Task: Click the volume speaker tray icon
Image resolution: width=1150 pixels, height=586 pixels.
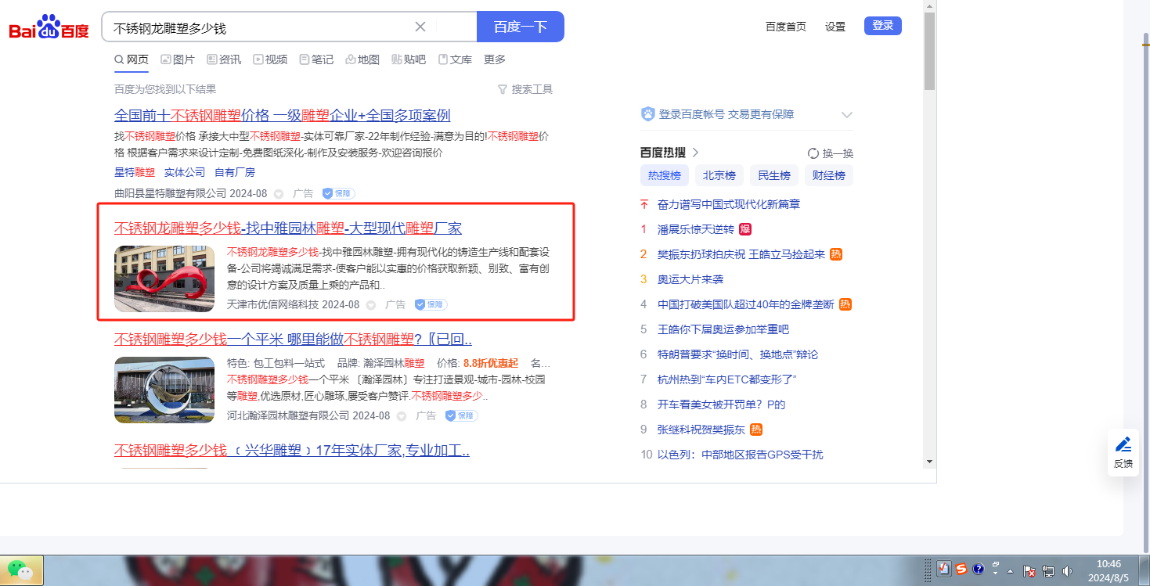Action: coord(1067,571)
